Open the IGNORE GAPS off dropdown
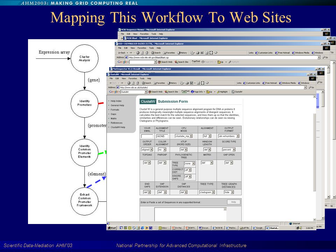Viewport: 336px width, 252px height. (188, 176)
